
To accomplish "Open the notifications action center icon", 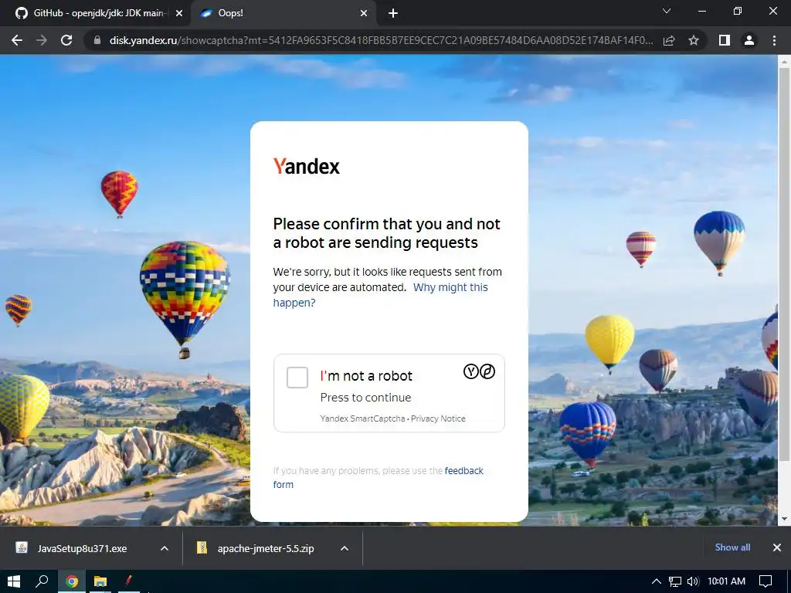I will [x=766, y=581].
